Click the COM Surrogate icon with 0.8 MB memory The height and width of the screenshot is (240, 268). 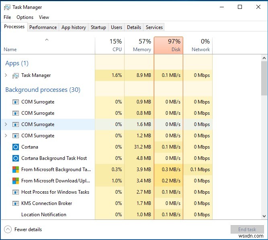16,113
